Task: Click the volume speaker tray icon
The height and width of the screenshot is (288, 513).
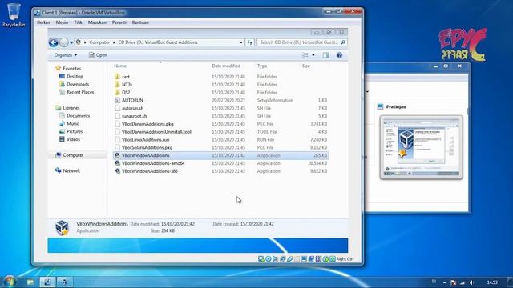Action: point(472,282)
